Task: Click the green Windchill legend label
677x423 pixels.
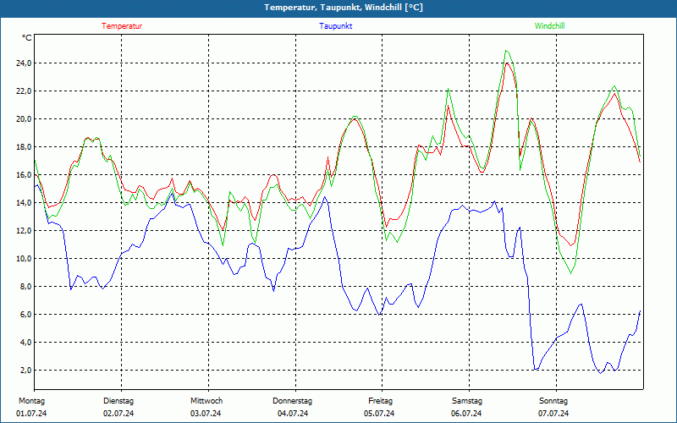Action: [549, 26]
